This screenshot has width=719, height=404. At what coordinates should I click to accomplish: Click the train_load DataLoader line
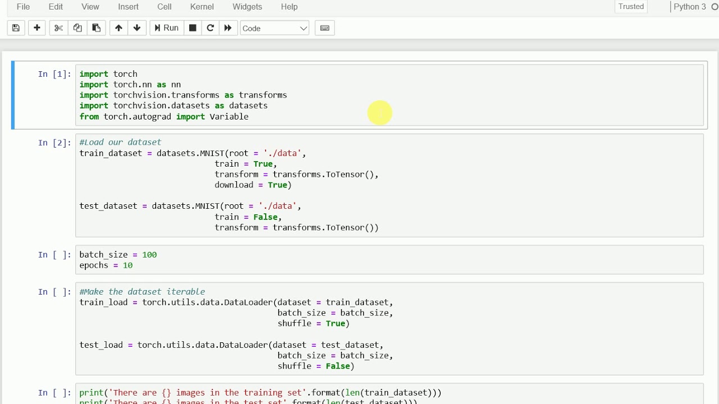click(x=236, y=302)
